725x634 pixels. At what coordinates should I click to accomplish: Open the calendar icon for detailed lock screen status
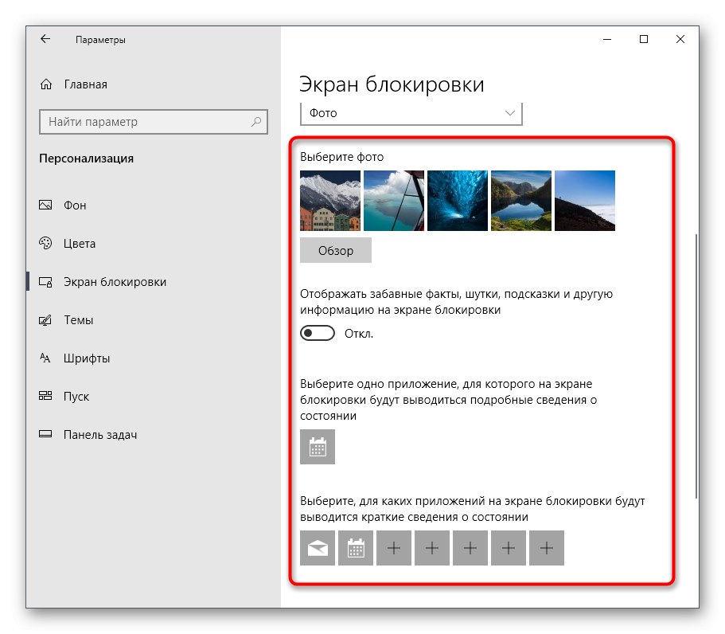click(x=318, y=447)
